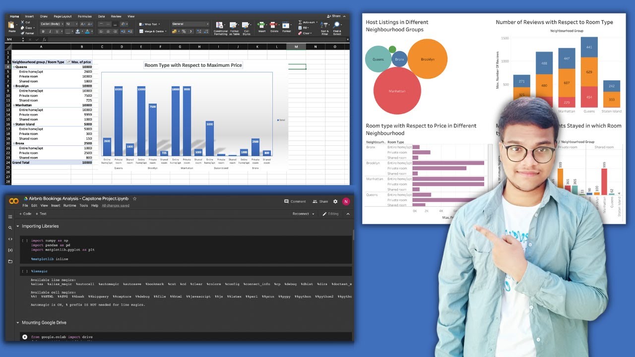The width and height of the screenshot is (635, 357).
Task: Open the Runtime menu in Colab
Action: (70, 205)
